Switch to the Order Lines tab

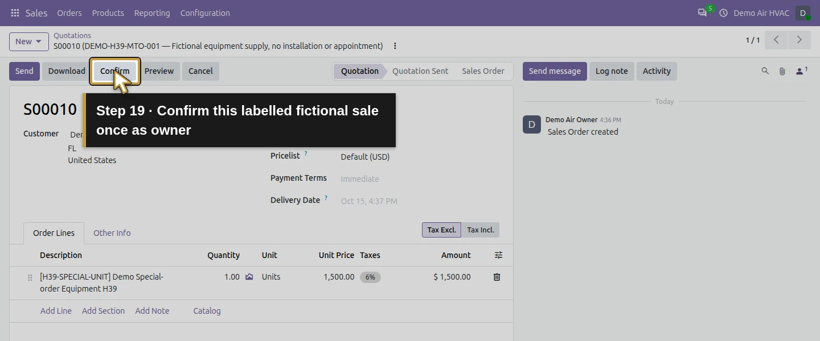(54, 233)
